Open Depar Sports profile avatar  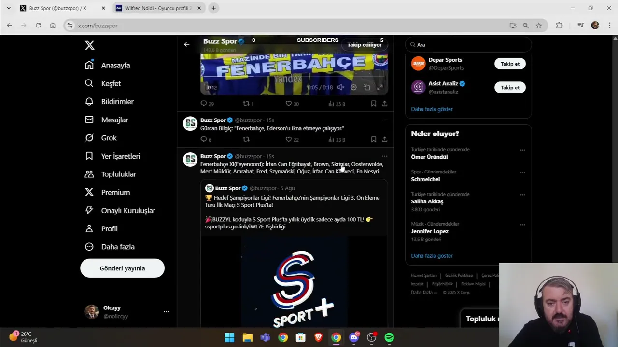click(x=418, y=64)
